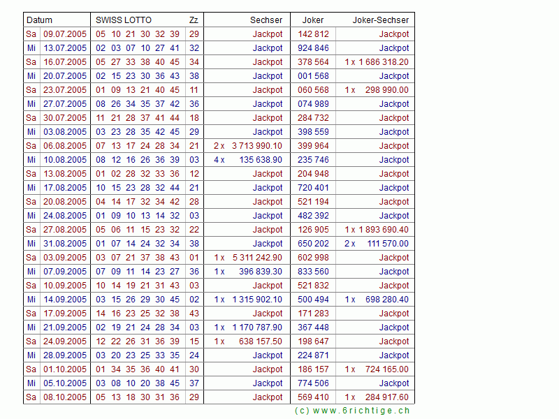559x419 pixels.
Task: Click Joker-Sechser payout 1 686 318.20
Action: coord(383,62)
